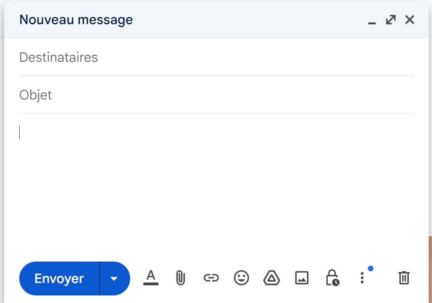Click the blue notification dot near more options
The image size is (432, 303).
[x=371, y=268]
